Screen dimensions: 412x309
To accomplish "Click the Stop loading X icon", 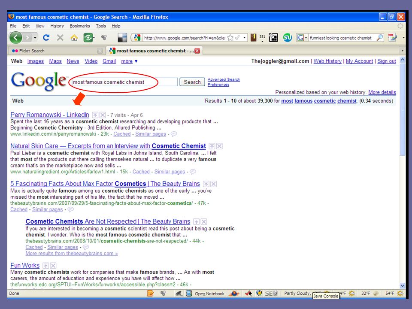I will click(x=60, y=38).
